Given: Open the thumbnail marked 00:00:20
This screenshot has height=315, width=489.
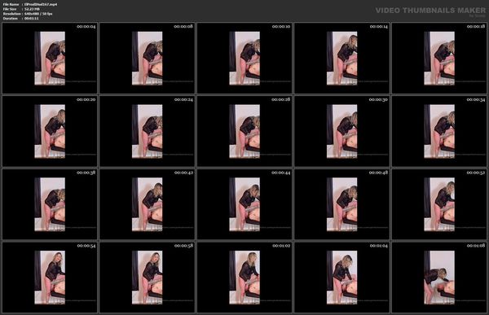Looking at the screenshot, I should (x=50, y=131).
